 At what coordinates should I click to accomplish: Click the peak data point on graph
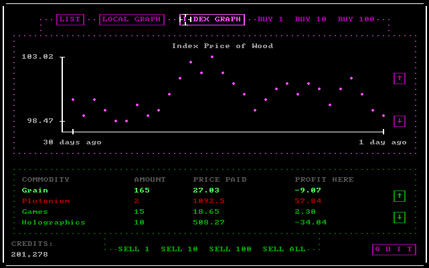pyautogui.click(x=212, y=57)
